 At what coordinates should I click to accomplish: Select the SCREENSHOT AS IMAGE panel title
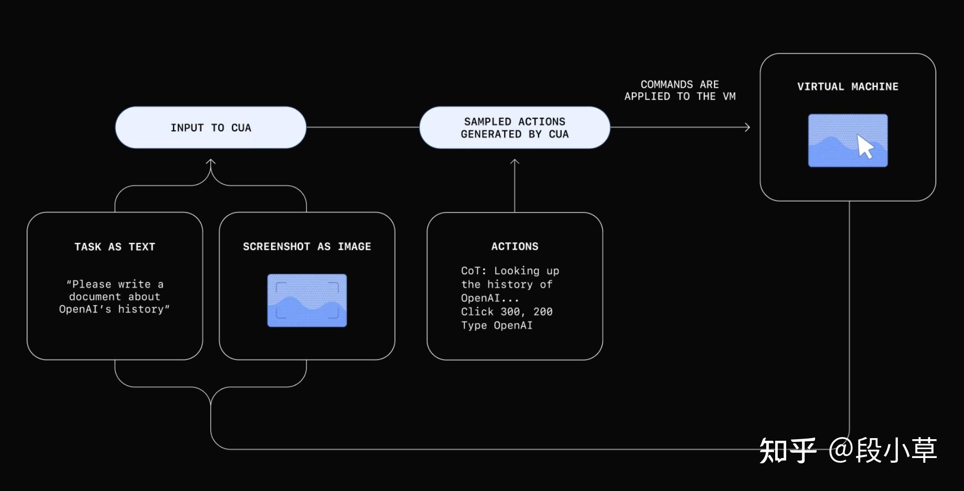click(x=307, y=246)
